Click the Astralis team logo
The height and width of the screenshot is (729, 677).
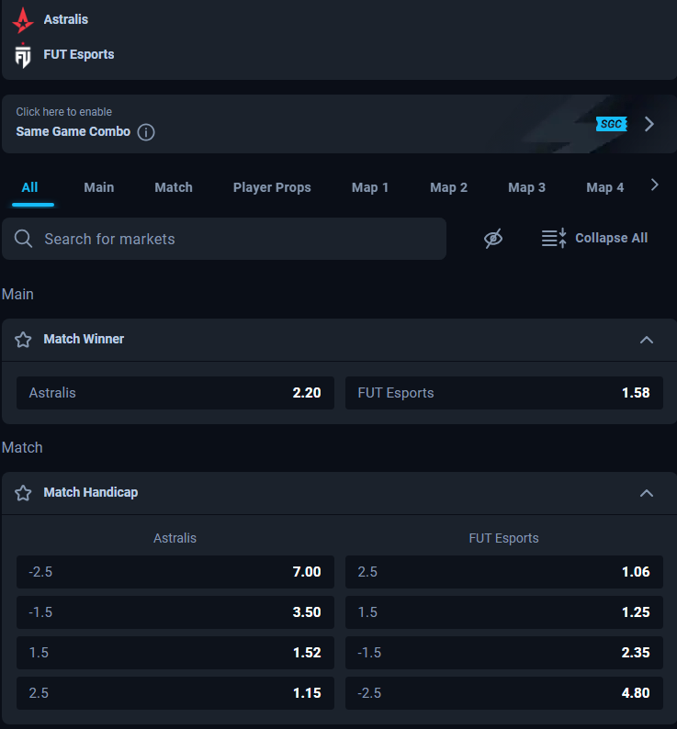[23, 20]
